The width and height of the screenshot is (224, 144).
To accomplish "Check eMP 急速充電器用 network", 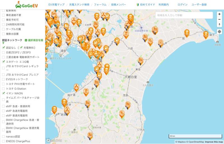I will [x=3, y=111].
